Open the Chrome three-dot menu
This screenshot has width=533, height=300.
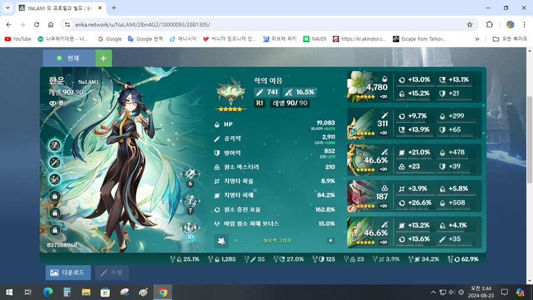click(x=525, y=24)
